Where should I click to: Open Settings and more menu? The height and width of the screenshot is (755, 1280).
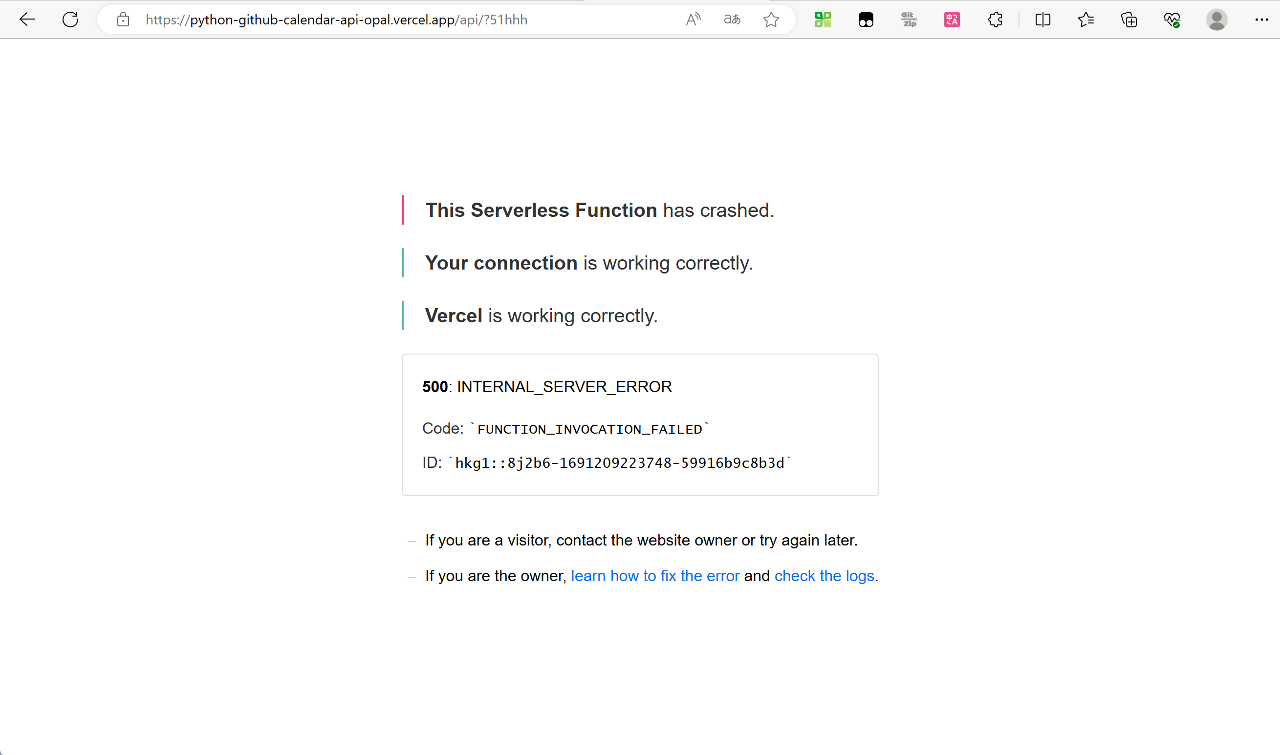1261,20
